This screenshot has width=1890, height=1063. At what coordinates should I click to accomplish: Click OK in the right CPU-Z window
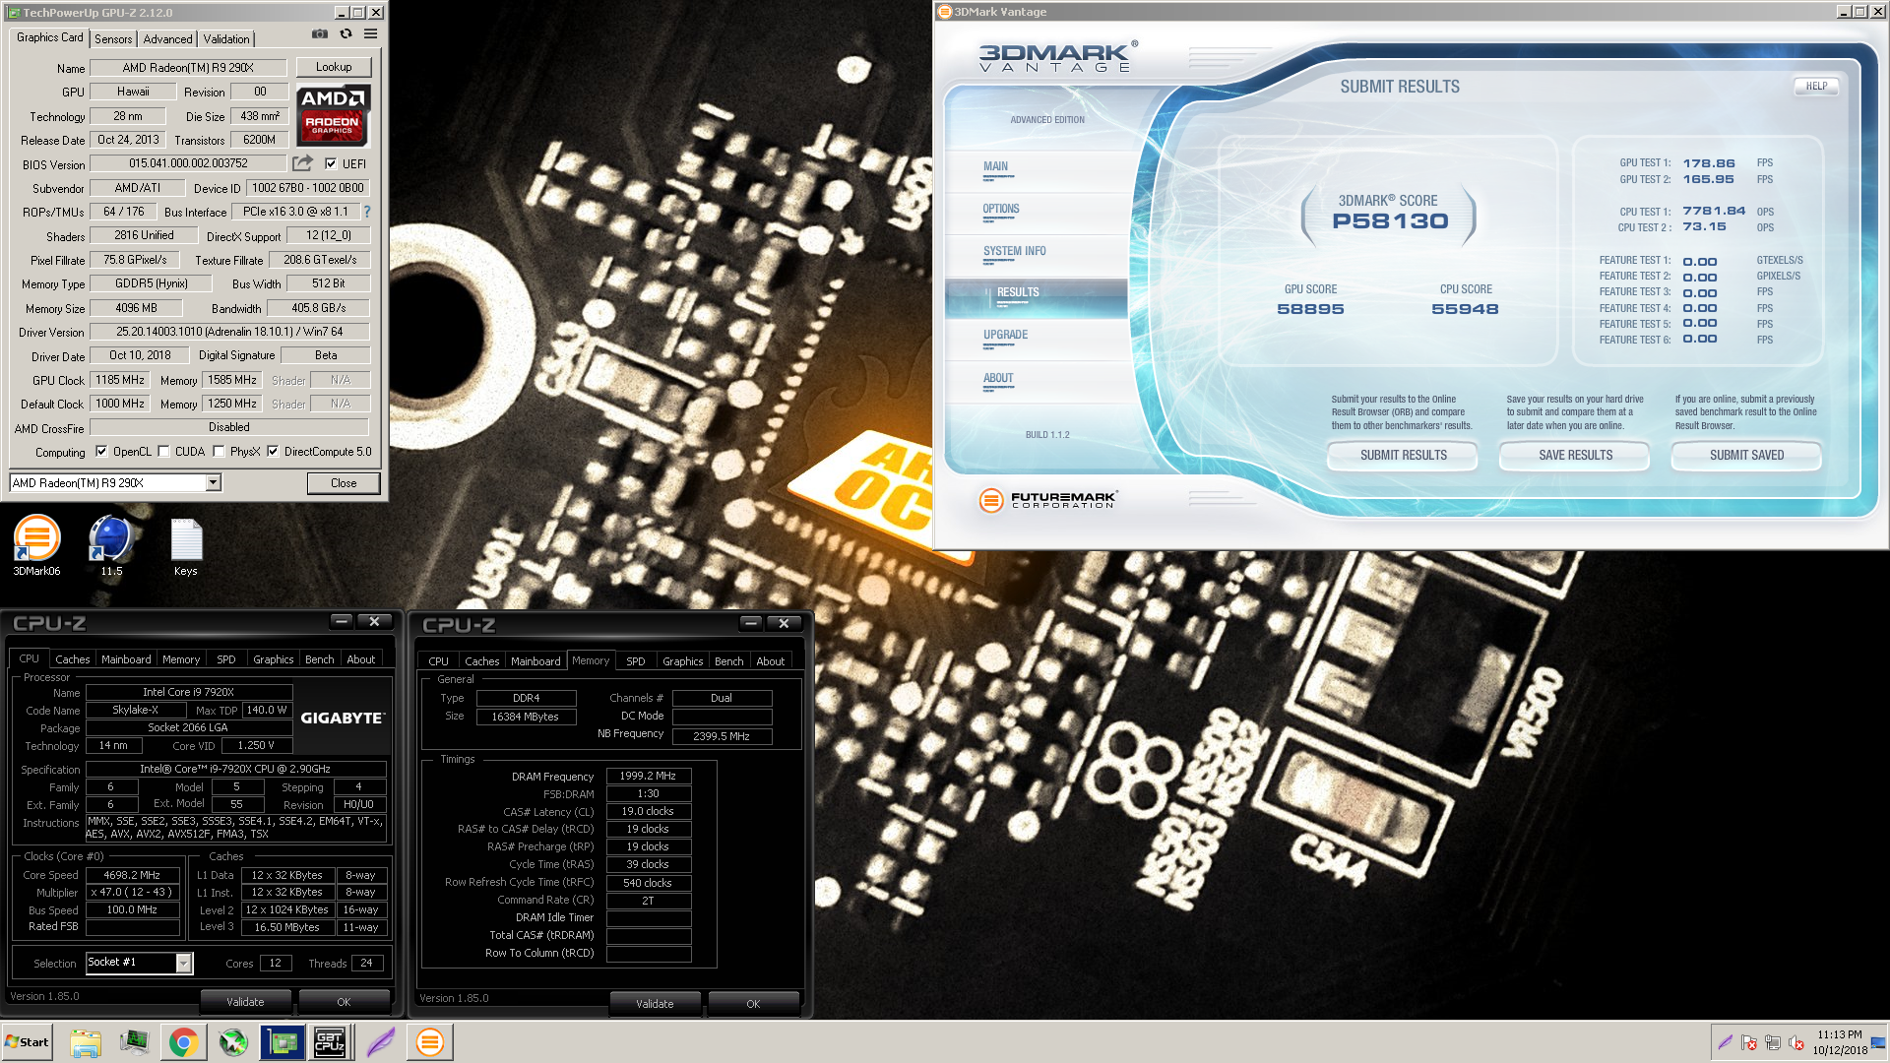tap(753, 1004)
